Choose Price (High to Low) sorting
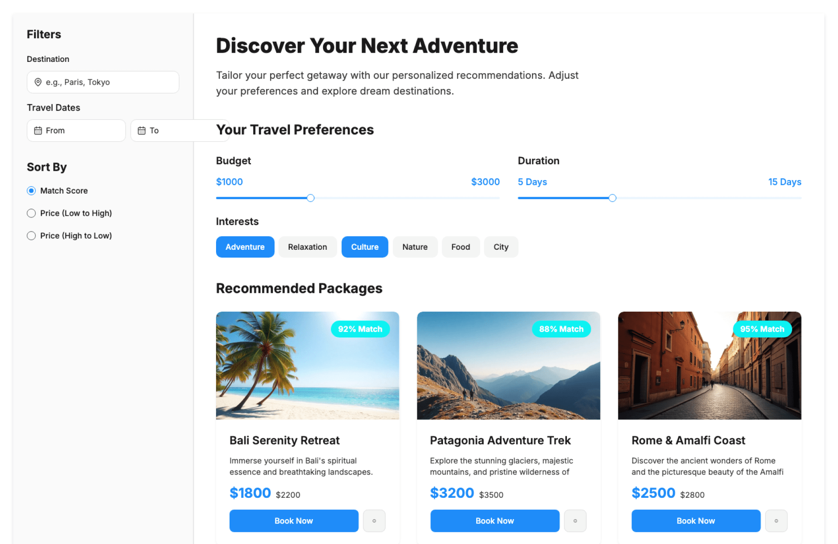The image size is (838, 544). click(31, 236)
